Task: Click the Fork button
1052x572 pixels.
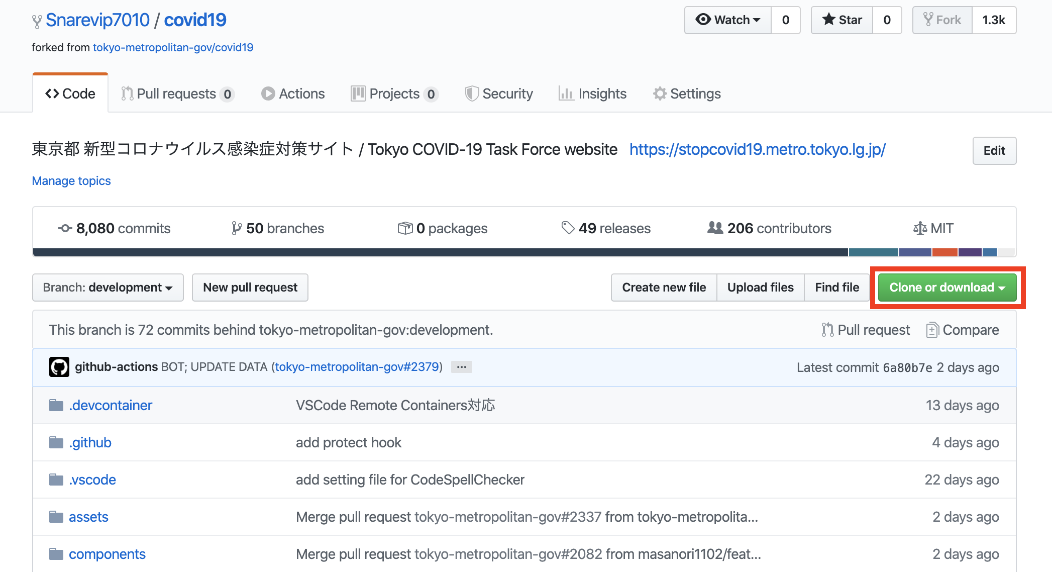Action: click(942, 20)
